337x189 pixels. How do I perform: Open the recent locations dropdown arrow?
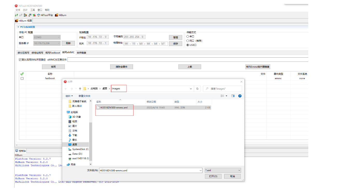click(76, 89)
